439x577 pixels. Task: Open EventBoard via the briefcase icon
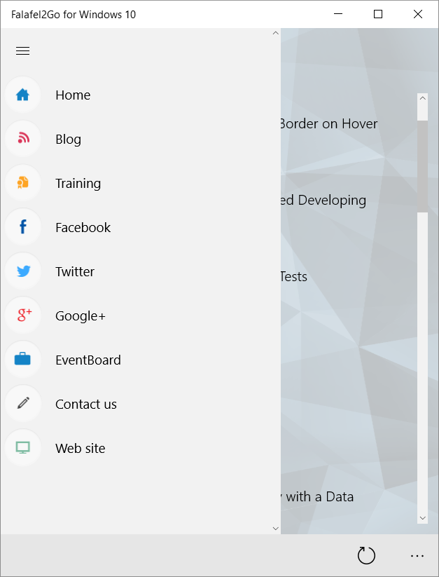pyautogui.click(x=23, y=360)
